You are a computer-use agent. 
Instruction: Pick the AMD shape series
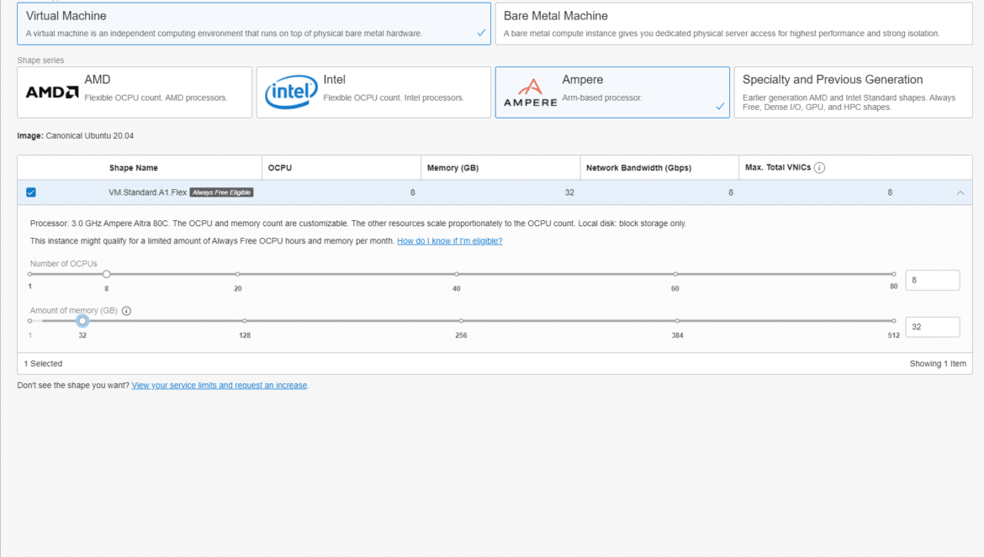coord(135,92)
